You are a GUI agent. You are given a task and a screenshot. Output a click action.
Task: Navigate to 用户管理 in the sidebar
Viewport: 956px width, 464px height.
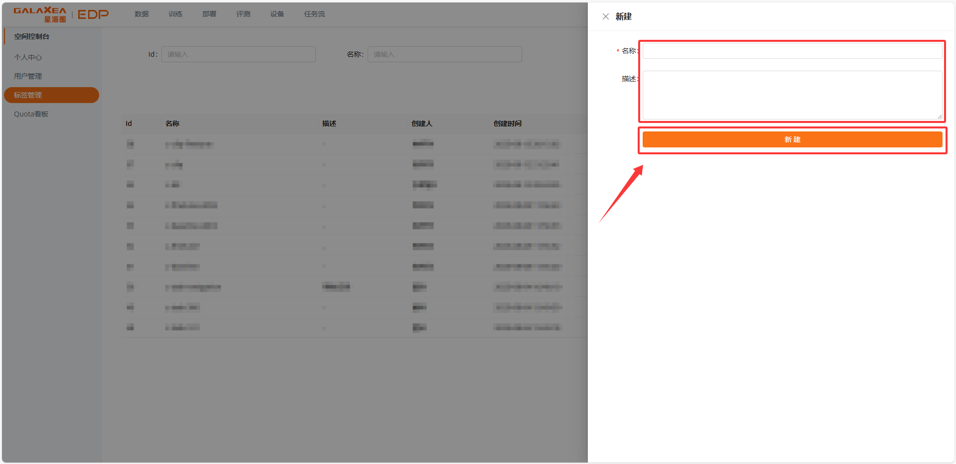click(x=28, y=76)
